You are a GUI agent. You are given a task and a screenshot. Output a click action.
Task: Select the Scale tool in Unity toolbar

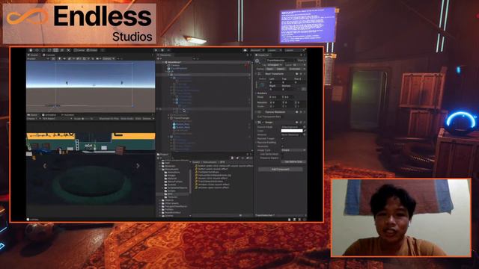(49, 50)
